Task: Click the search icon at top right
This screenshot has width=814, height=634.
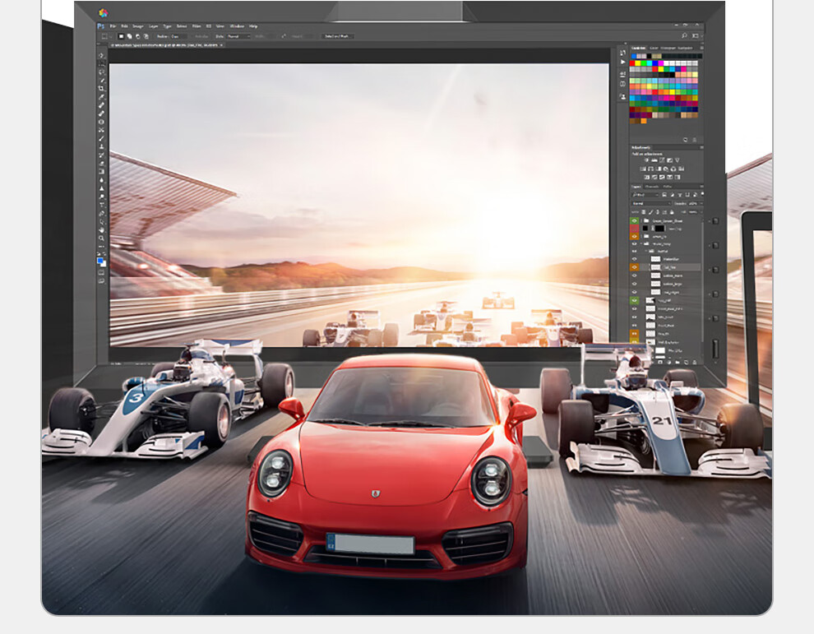Action: [684, 36]
